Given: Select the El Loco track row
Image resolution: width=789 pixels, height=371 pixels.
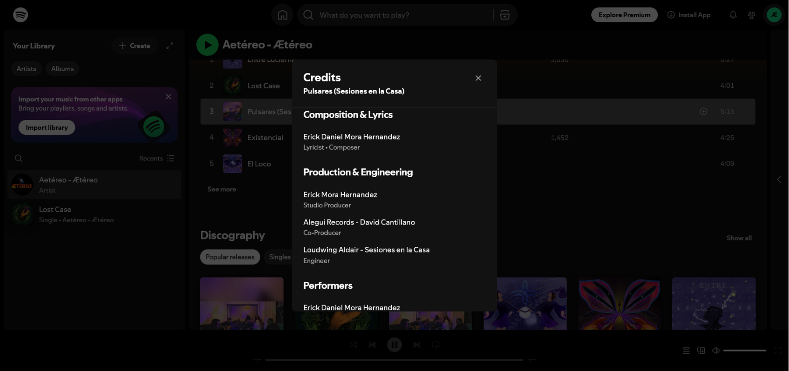Looking at the screenshot, I should pos(247,164).
